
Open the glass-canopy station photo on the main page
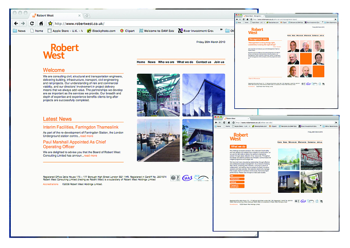tap(158, 95)
